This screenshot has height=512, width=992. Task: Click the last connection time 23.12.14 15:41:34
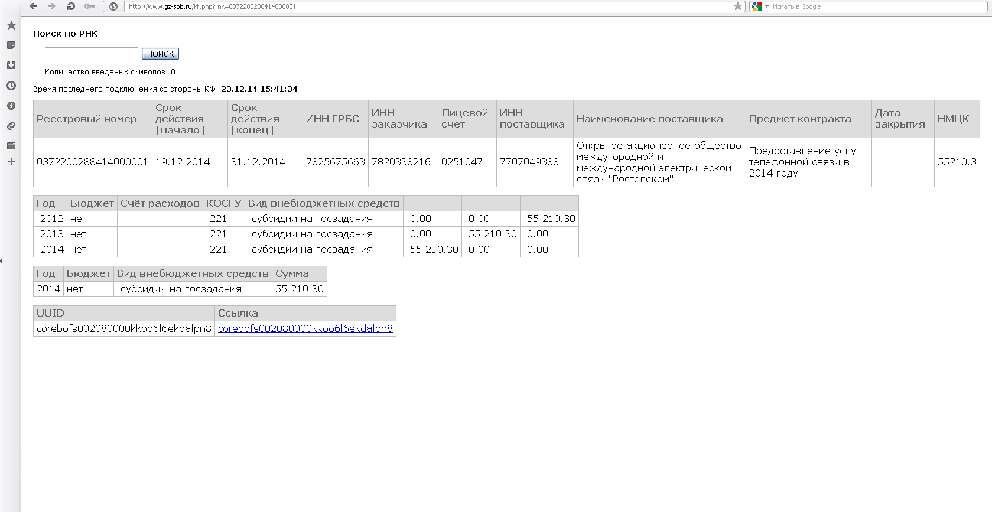click(x=259, y=89)
